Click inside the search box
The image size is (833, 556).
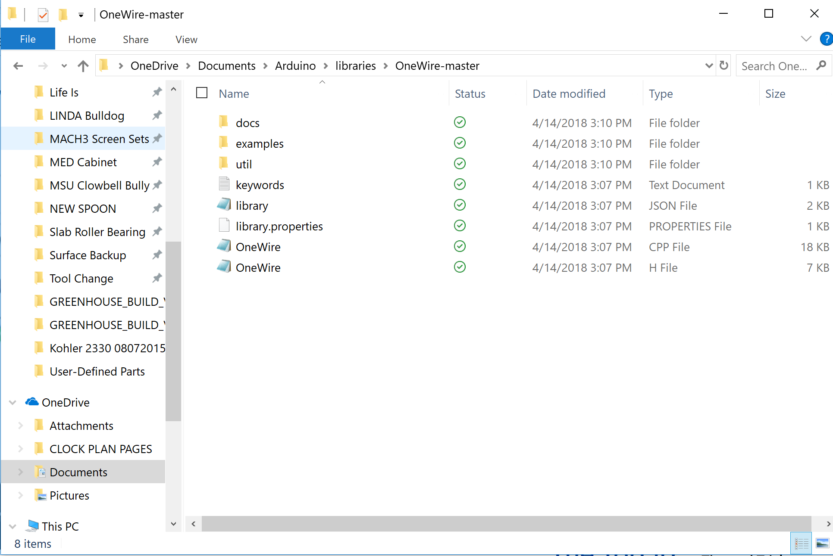pyautogui.click(x=772, y=65)
